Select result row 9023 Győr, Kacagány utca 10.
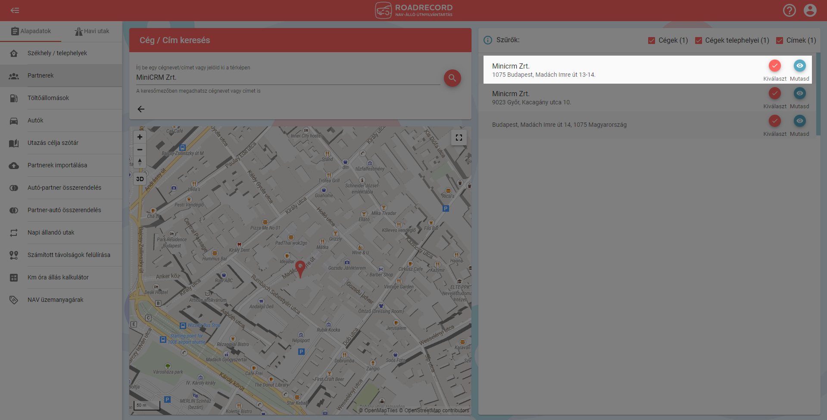This screenshot has width=827, height=420. click(x=647, y=97)
